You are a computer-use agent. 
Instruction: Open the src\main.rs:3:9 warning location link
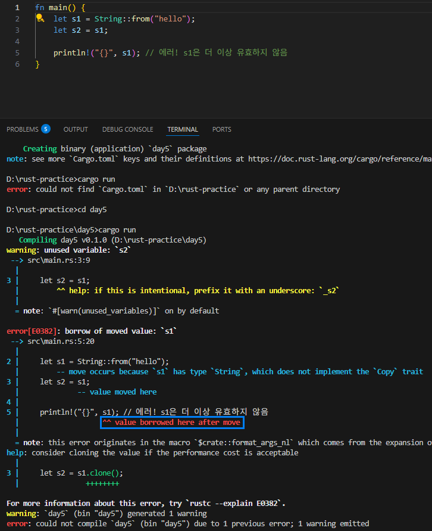59,260
